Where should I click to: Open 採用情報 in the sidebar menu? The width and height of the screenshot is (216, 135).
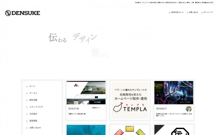(x=33, y=121)
